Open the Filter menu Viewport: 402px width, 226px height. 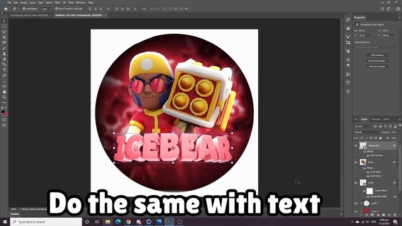click(58, 3)
